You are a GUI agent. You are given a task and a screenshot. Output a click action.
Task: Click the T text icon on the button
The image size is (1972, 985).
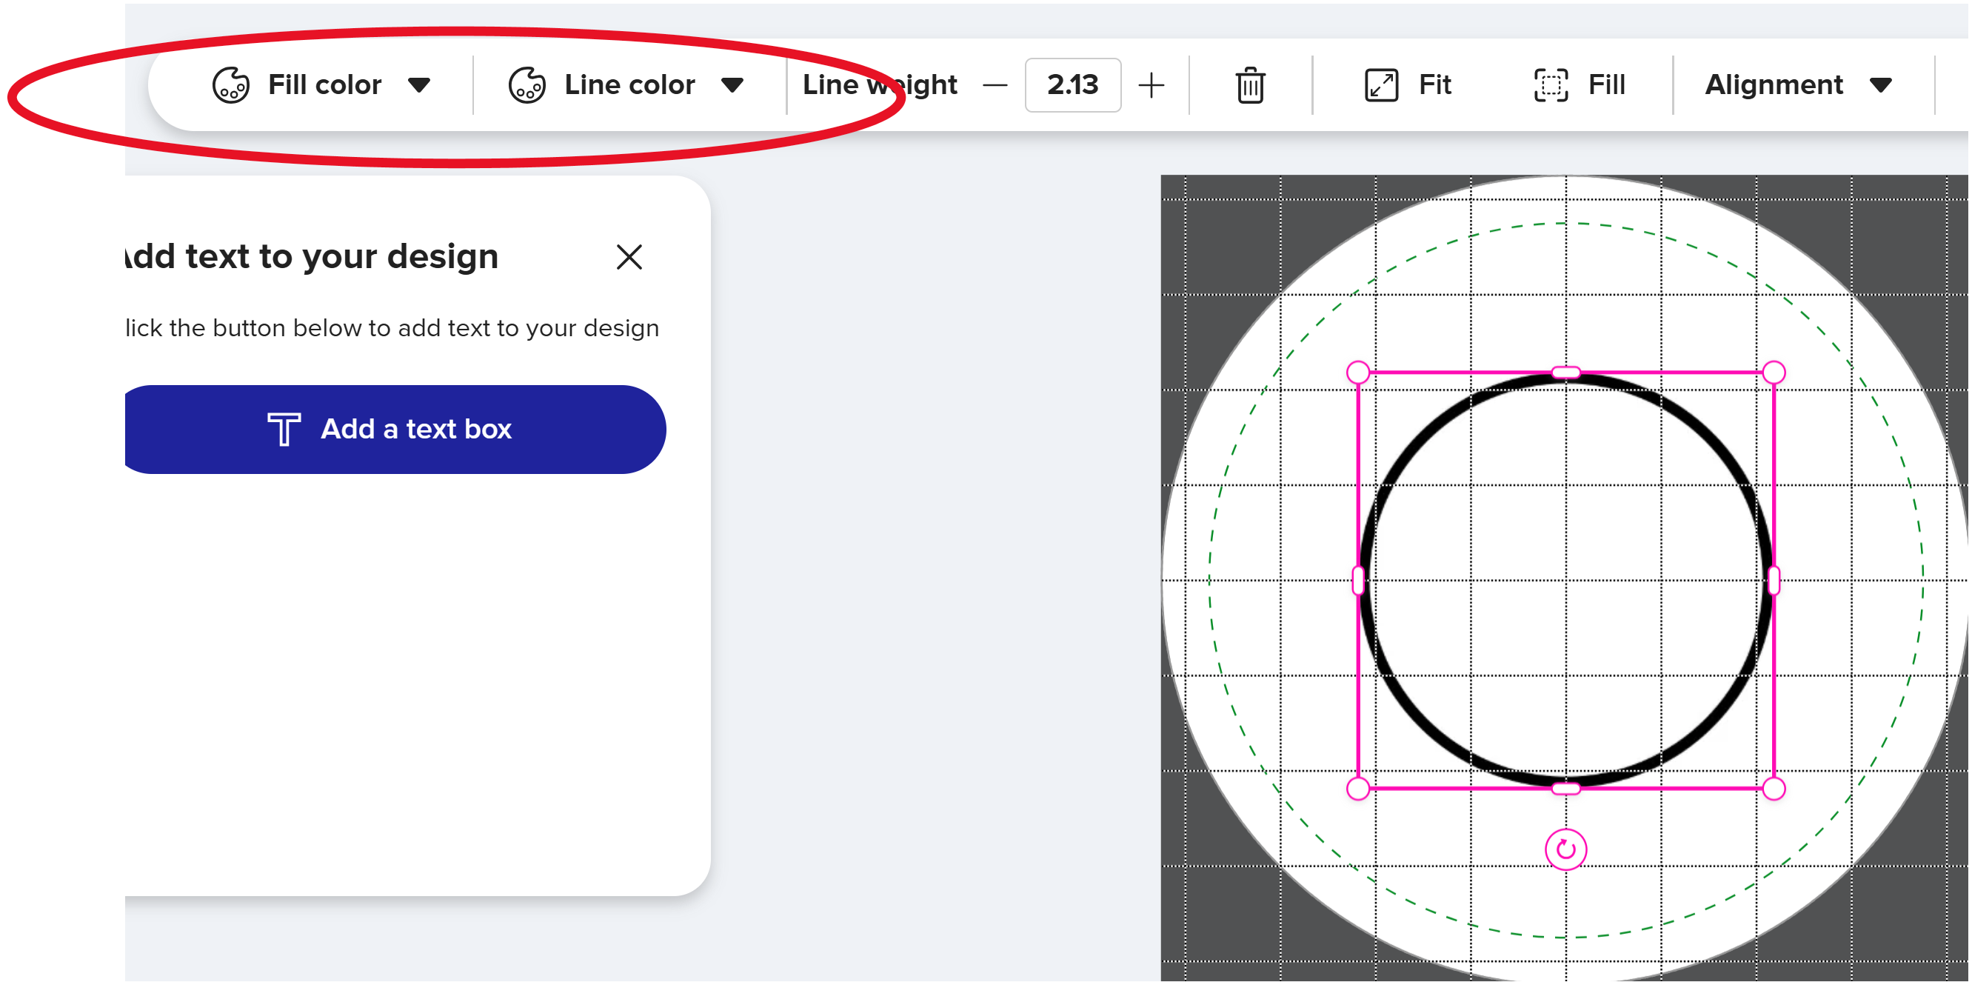pos(284,430)
